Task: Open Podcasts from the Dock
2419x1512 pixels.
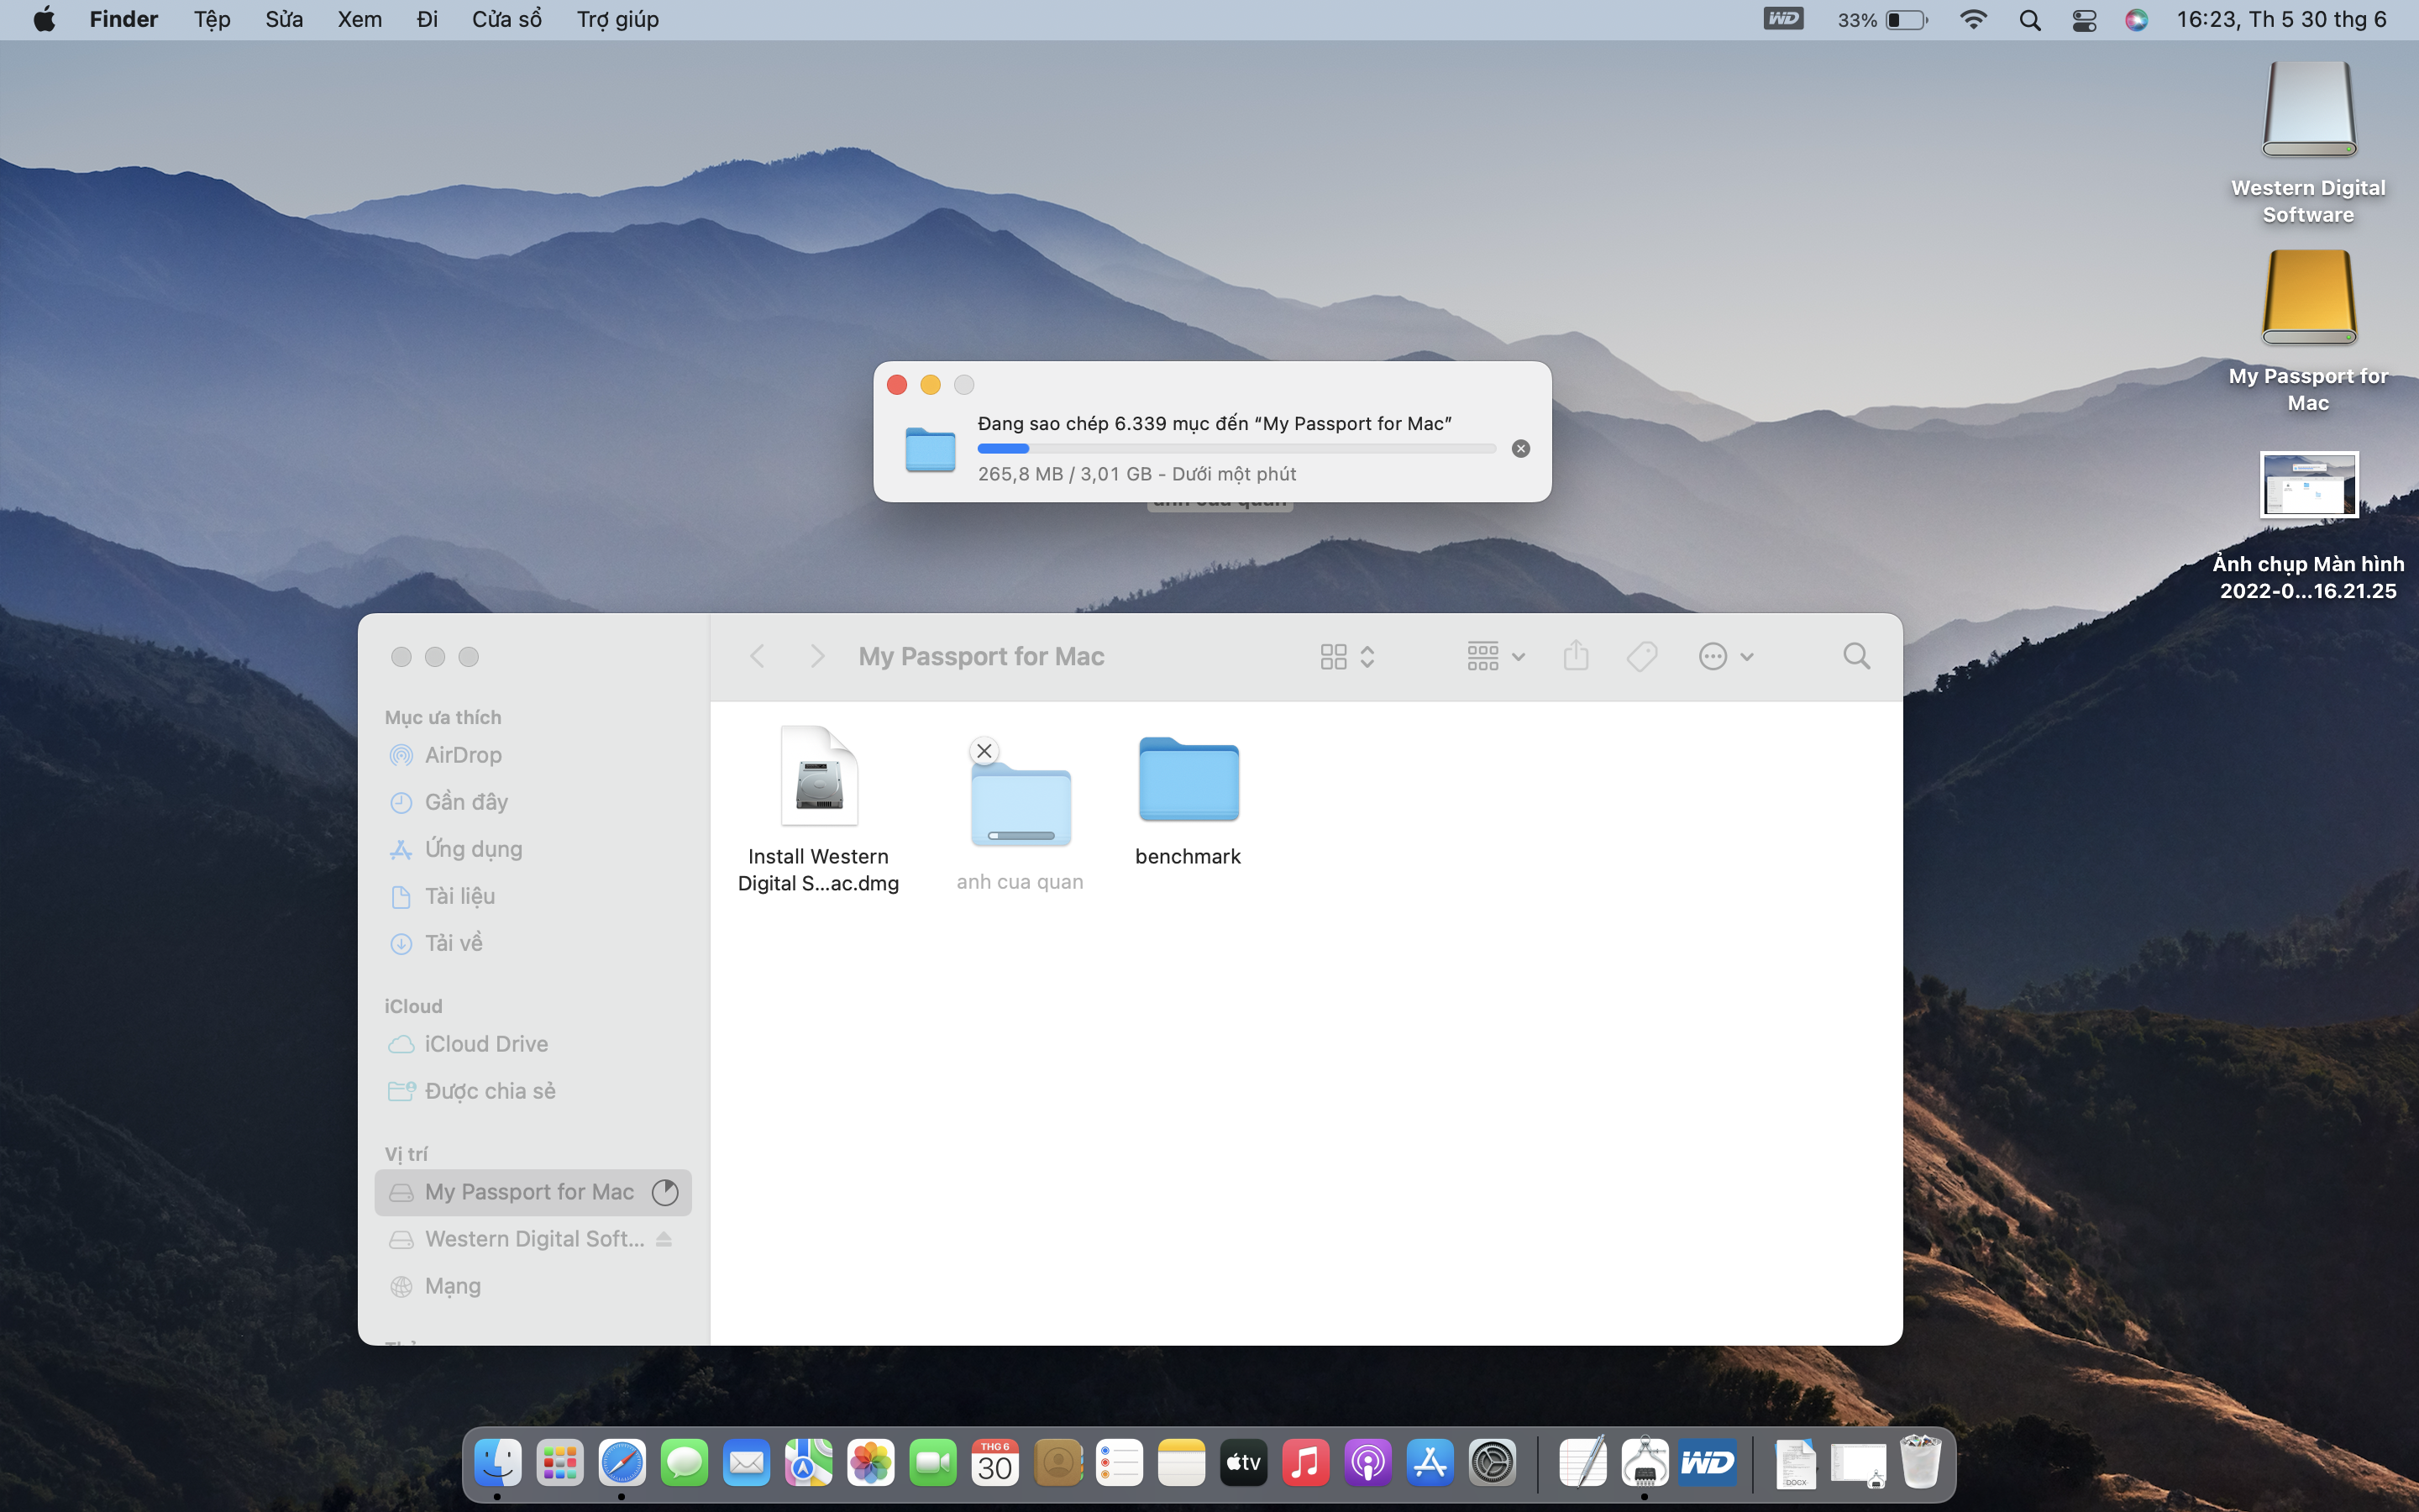Action: (1367, 1464)
